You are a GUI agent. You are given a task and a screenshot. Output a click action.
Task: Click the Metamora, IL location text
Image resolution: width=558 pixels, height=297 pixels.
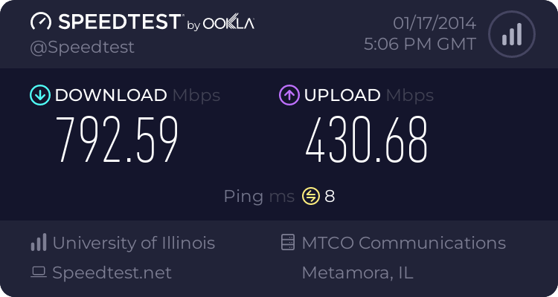coord(357,272)
